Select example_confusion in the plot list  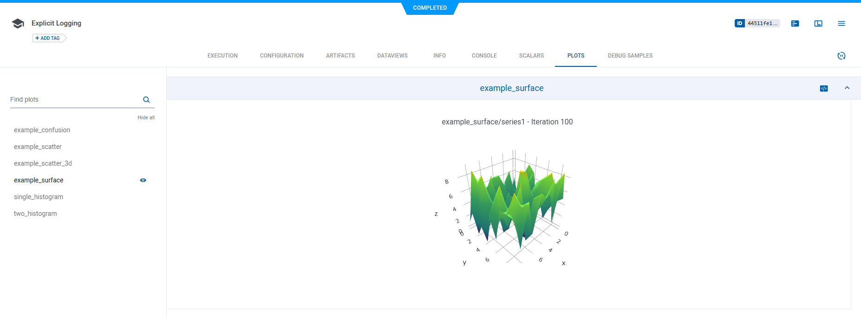tap(42, 130)
